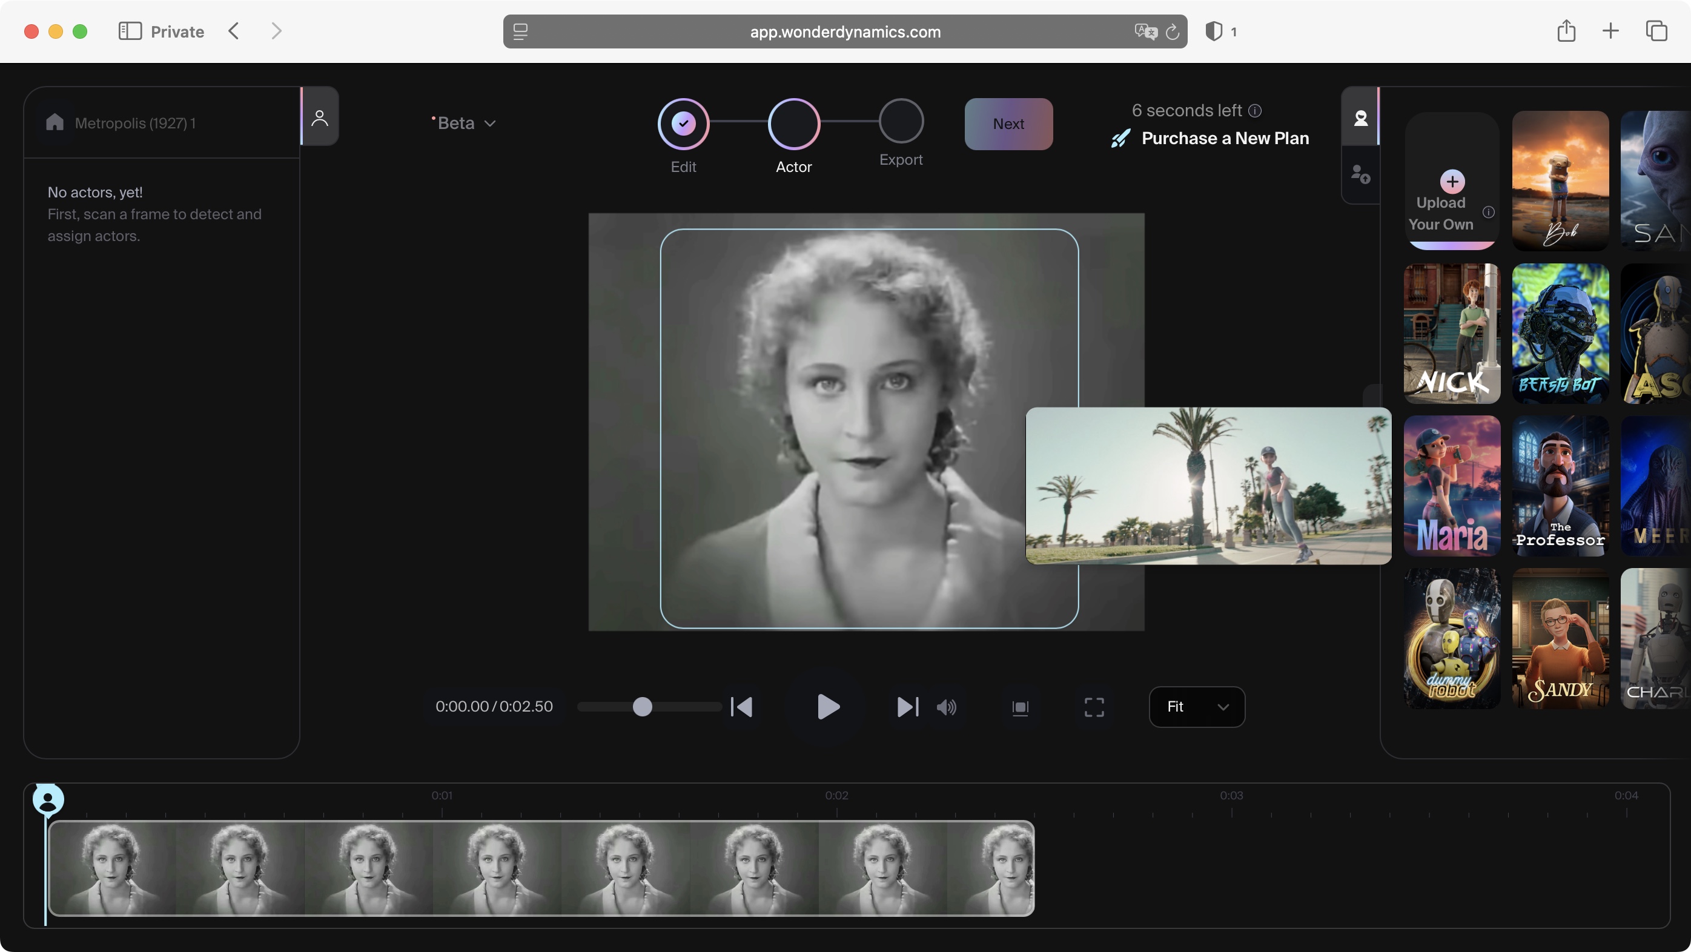Open the actors panel in the sidebar

coord(320,117)
